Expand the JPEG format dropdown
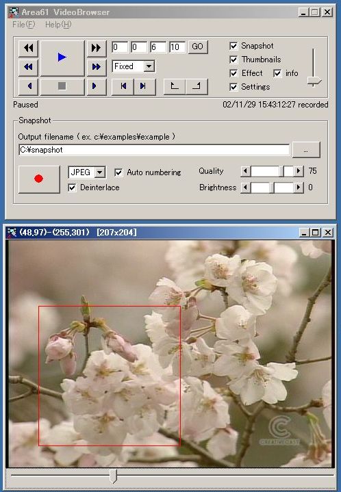This screenshot has height=492, width=341. pos(100,172)
